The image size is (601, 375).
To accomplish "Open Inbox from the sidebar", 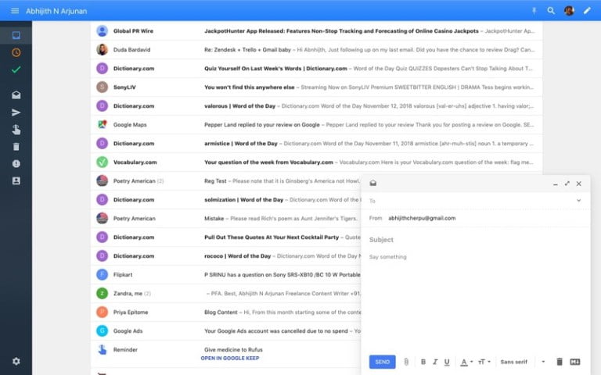I will (x=16, y=35).
